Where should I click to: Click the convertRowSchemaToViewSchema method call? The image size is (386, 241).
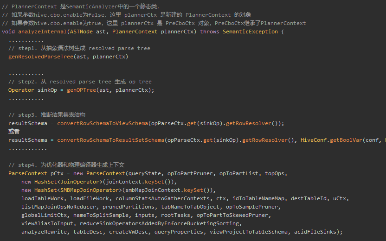[x=103, y=123]
